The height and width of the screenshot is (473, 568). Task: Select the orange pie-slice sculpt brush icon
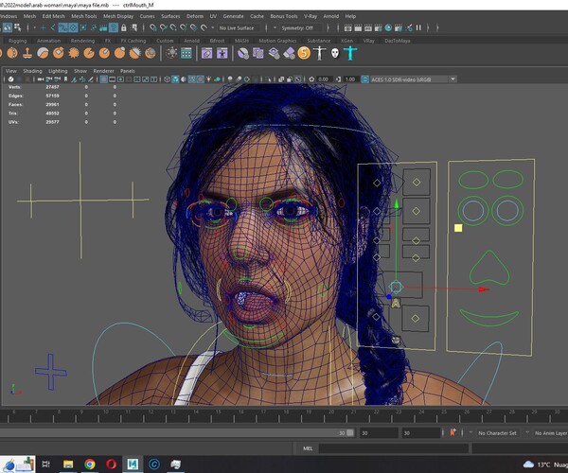pos(89,53)
